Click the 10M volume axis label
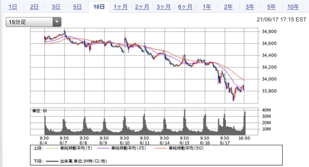The height and width of the screenshot is (167, 309). [266, 129]
